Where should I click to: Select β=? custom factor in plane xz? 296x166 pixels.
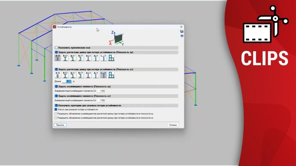(x=96, y=75)
